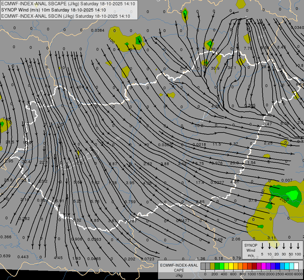Image resolution: width=304 pixels, height=280 pixels.
Task: Click the 5 m/s wind arrow in legend
Action: click(x=262, y=246)
